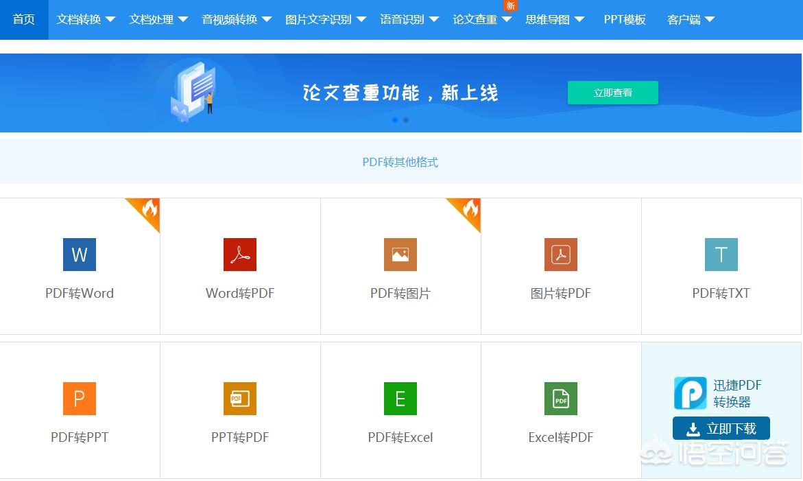The height and width of the screenshot is (481, 803).
Task: Click the PDF转PPT orange P icon
Action: tap(80, 399)
